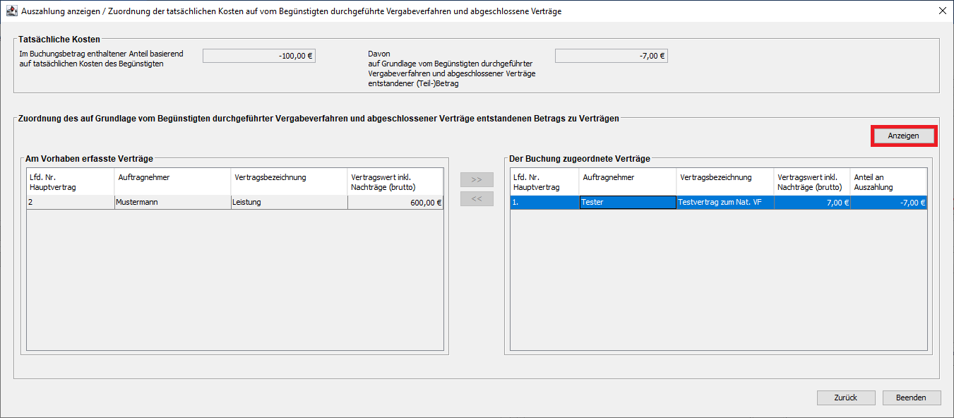Click the 600,00 € contract value cell
954x418 pixels.
395,203
